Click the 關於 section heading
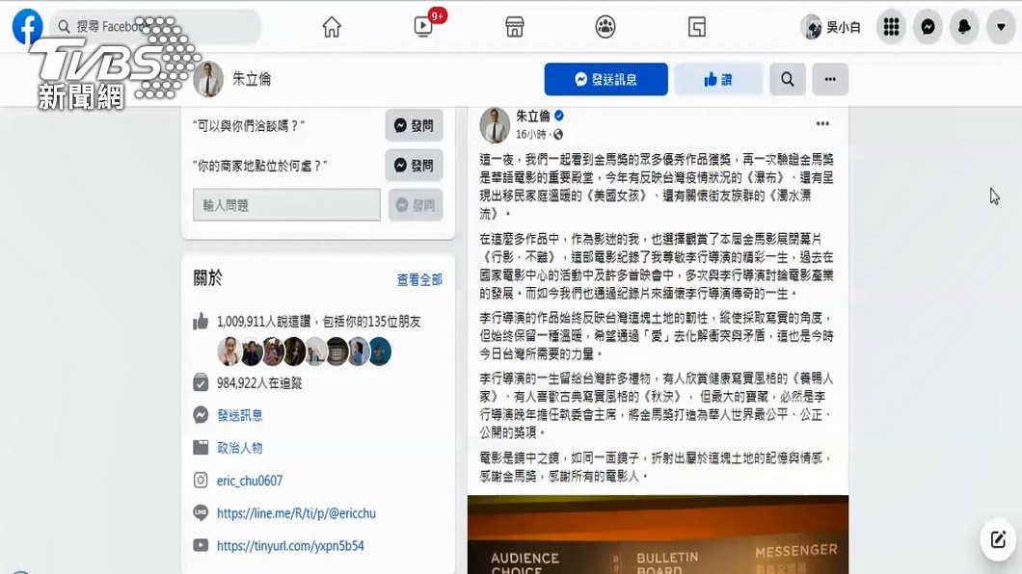 [208, 278]
